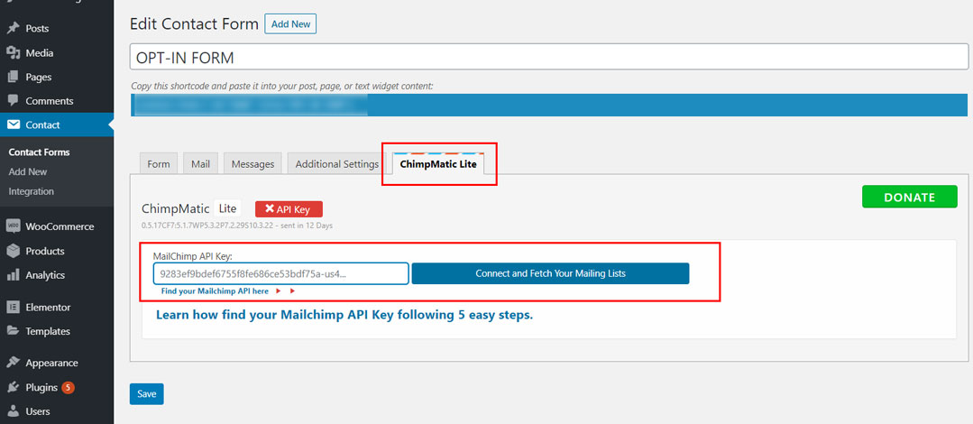
Task: Click the OPT-IN FORM title field
Action: 548,57
